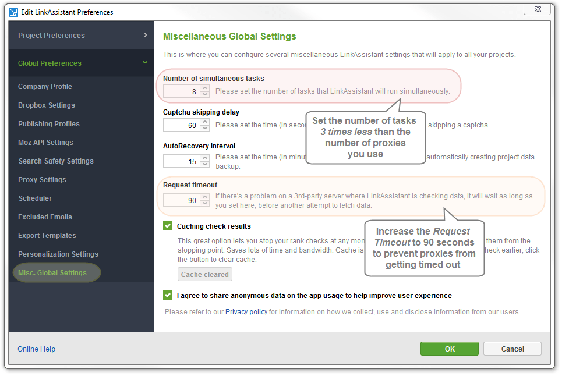Open Proxy Settings page
Viewport: 562px width, 376px height.
[x=43, y=180]
